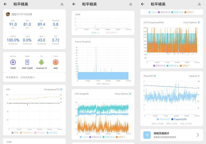
Task: Tap the download icon above the CPU Frequency chart
Action: click(199, 4)
